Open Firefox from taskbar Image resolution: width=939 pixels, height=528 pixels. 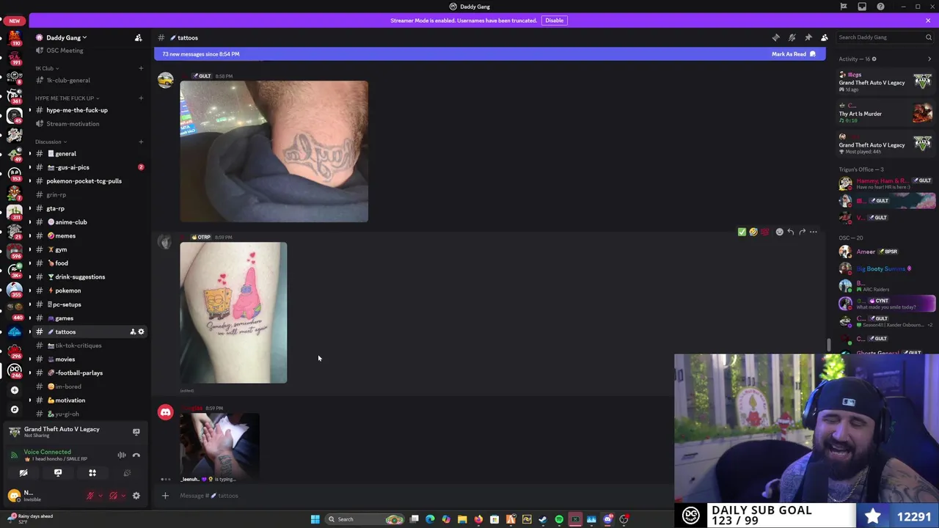tap(478, 519)
